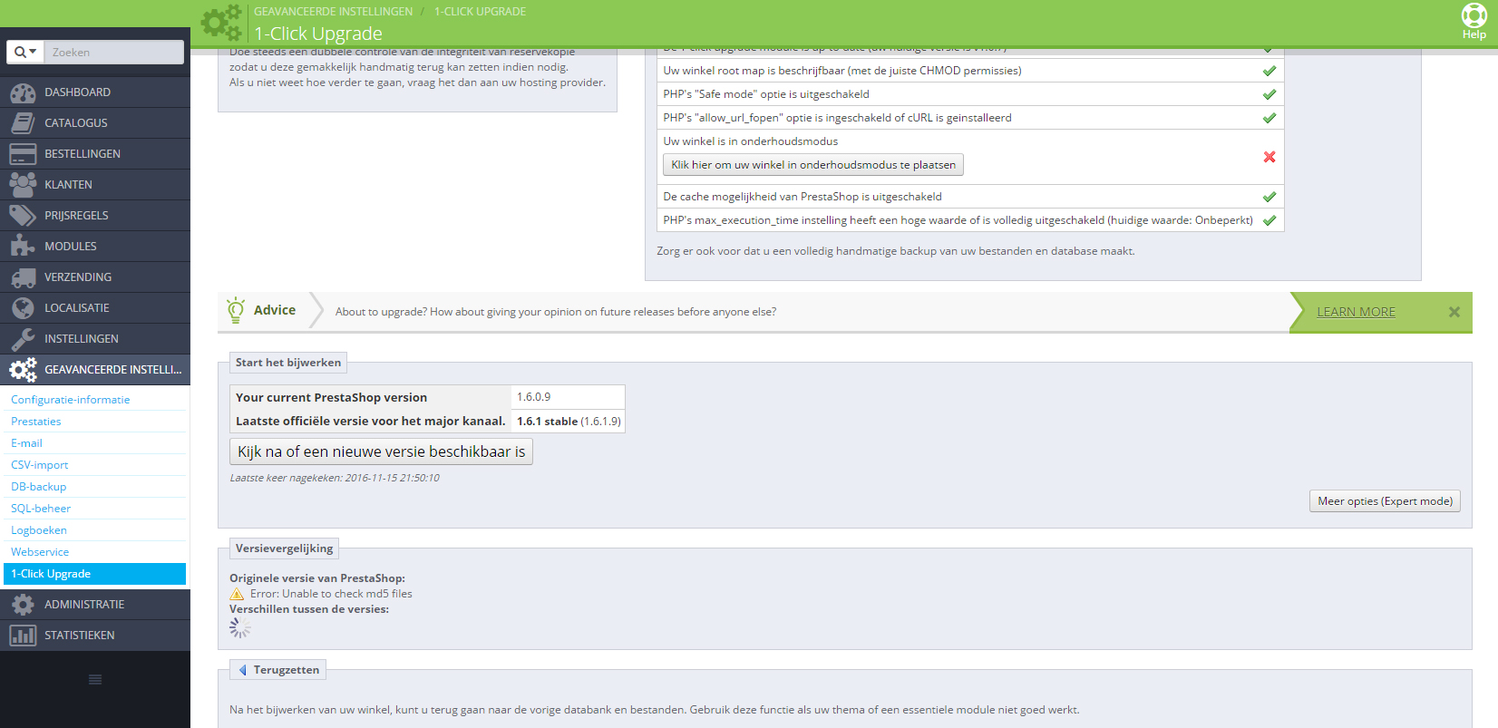
Task: Follow the LEARN MORE link
Action: pyautogui.click(x=1356, y=312)
